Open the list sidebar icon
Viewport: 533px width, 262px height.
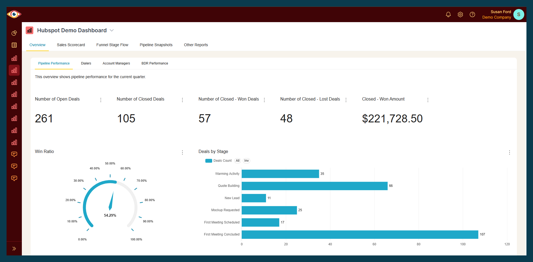pos(14,45)
